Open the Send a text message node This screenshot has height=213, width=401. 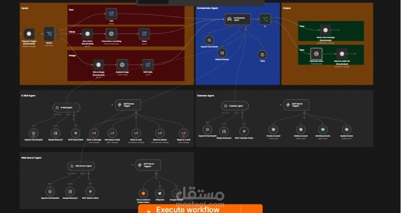(x=325, y=30)
